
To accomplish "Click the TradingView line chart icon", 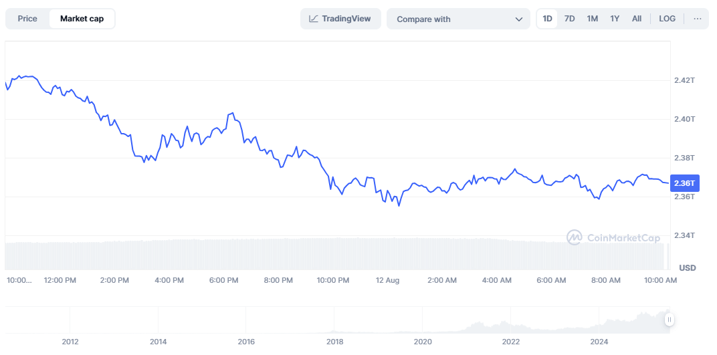I will coord(313,19).
